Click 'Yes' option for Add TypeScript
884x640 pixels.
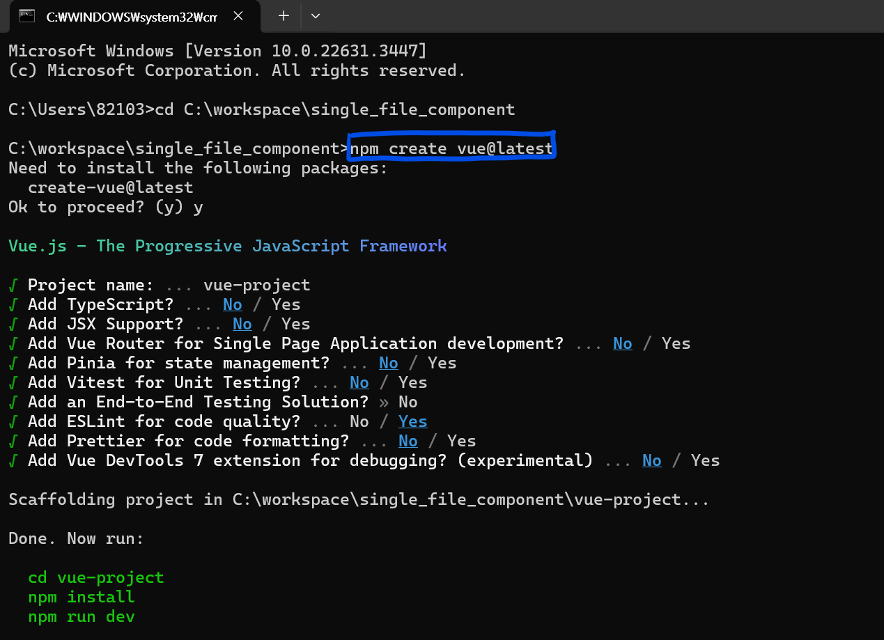tap(286, 304)
